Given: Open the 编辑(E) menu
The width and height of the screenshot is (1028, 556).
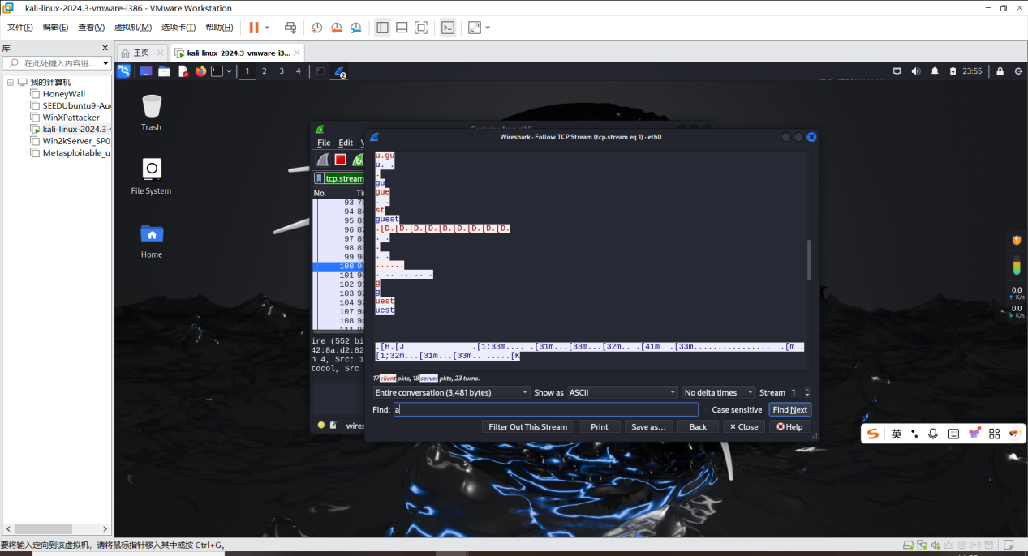Looking at the screenshot, I should [x=56, y=28].
